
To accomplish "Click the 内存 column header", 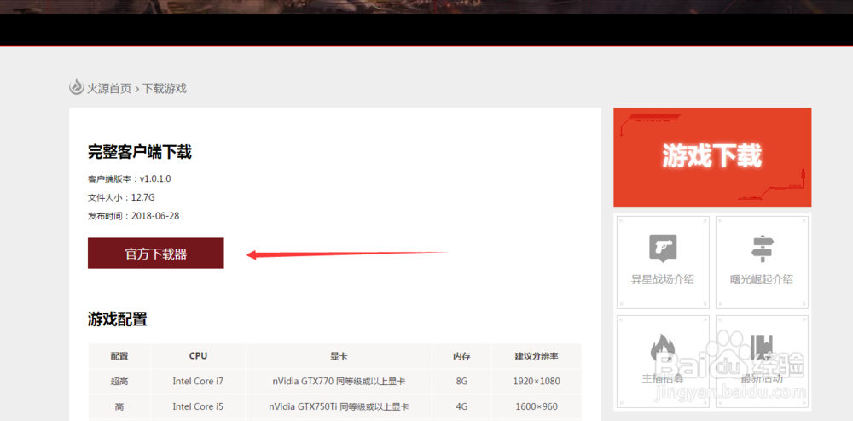I will click(x=461, y=356).
